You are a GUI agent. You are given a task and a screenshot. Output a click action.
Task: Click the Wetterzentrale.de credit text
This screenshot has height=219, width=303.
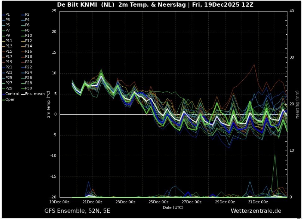(x=256, y=211)
